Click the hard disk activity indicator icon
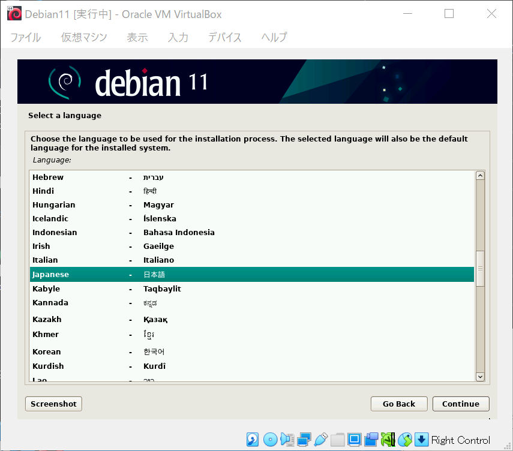The image size is (513, 451). pos(252,440)
